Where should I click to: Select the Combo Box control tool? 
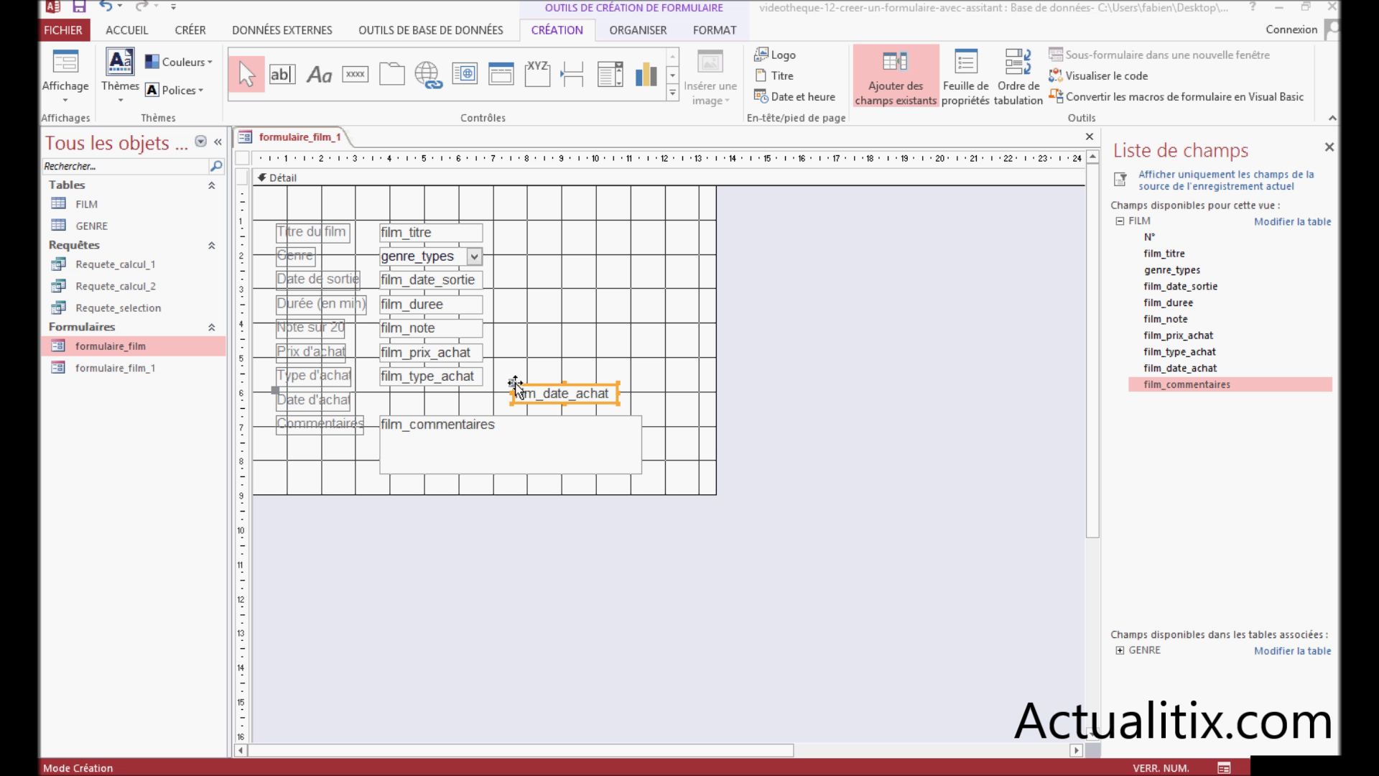click(610, 74)
